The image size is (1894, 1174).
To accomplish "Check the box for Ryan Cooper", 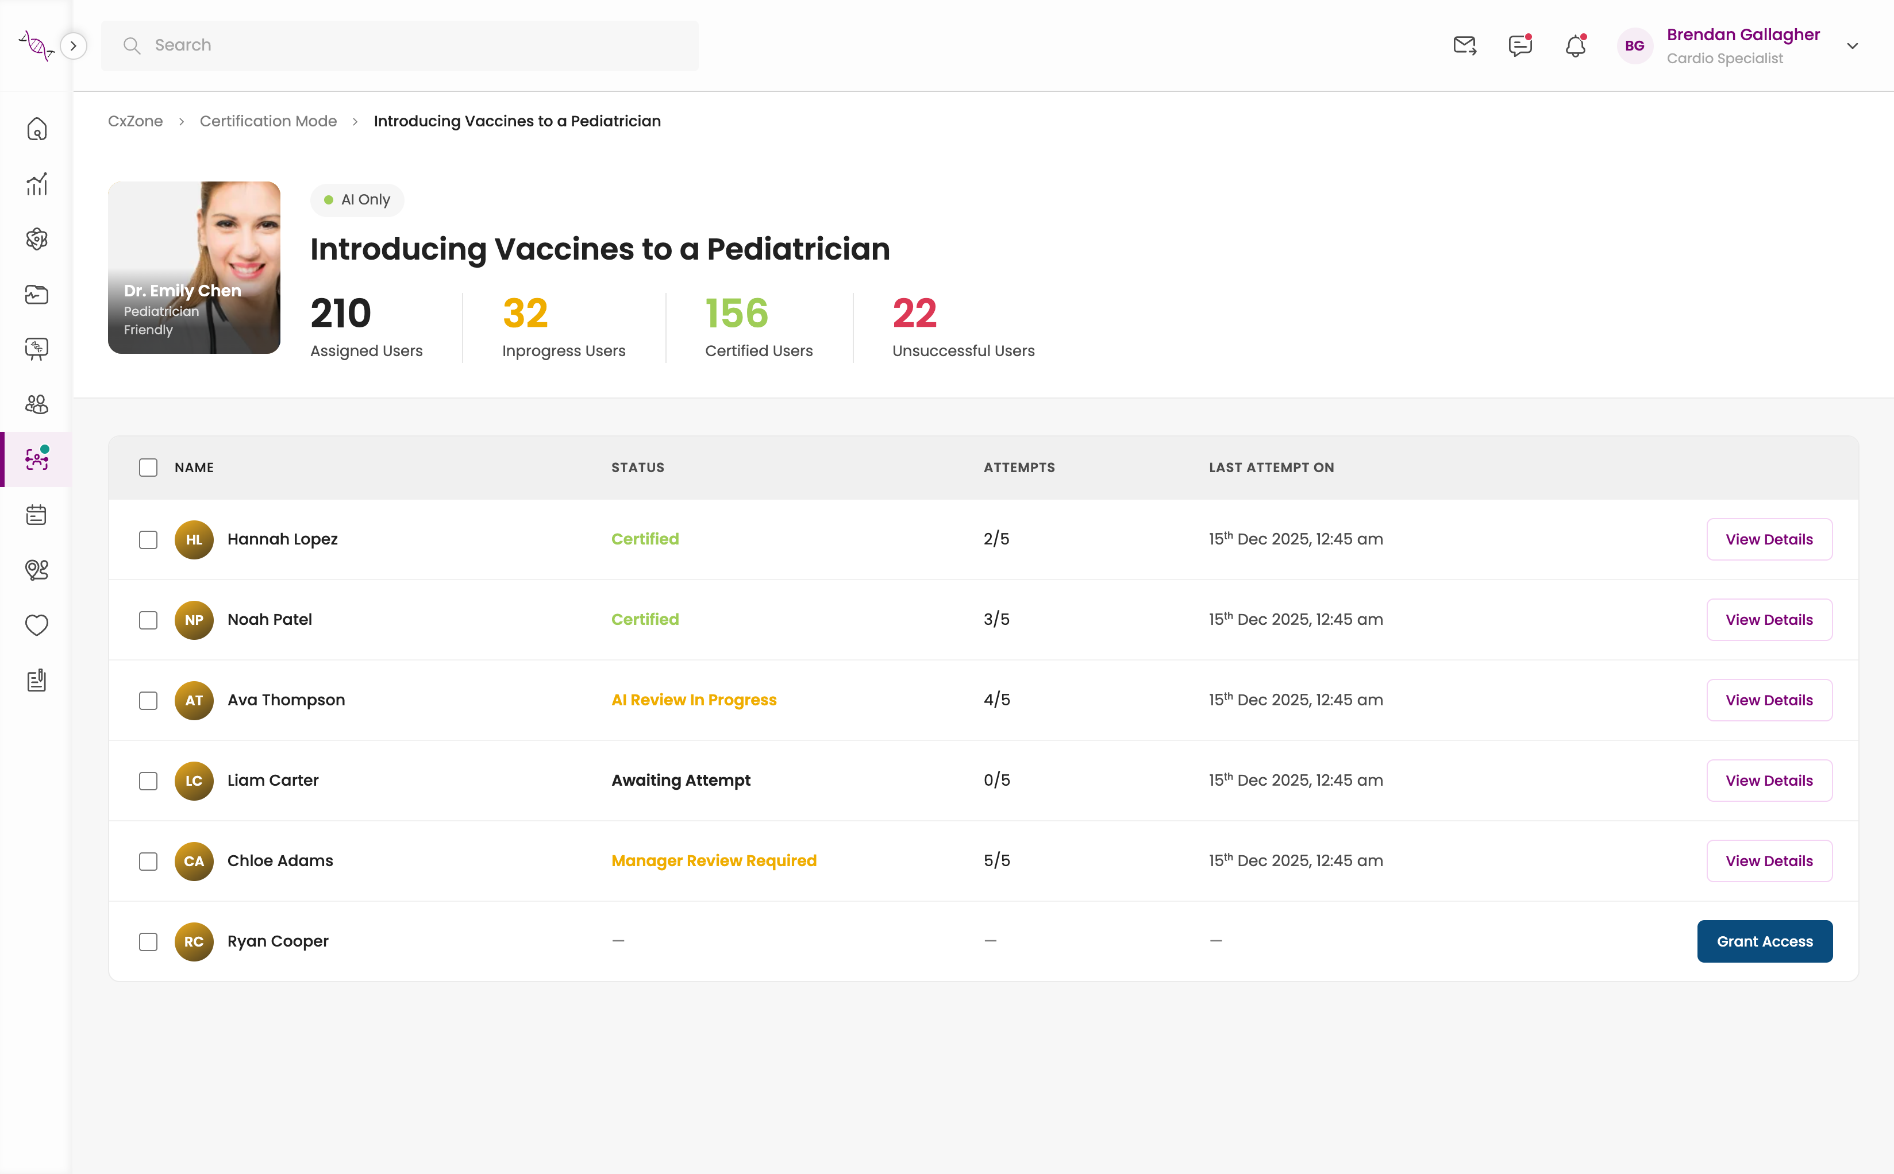I will pyautogui.click(x=148, y=942).
